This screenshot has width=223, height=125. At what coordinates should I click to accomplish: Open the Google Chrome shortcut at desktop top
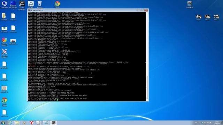57,5
